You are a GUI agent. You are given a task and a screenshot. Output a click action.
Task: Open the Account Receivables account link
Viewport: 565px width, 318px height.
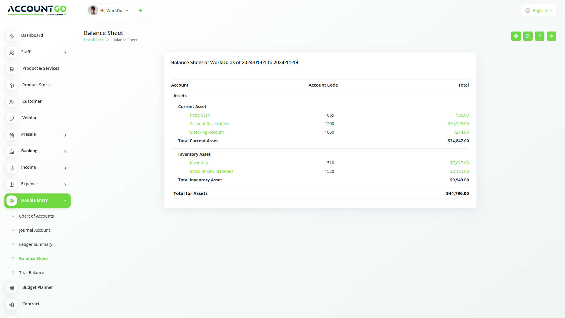click(209, 124)
